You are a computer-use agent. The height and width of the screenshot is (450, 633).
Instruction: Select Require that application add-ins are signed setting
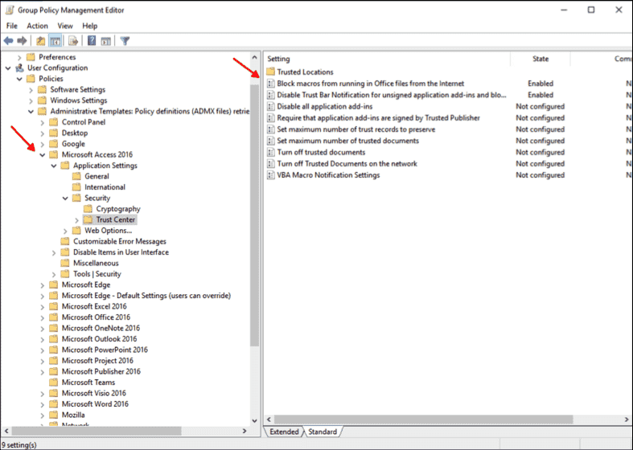pos(378,118)
